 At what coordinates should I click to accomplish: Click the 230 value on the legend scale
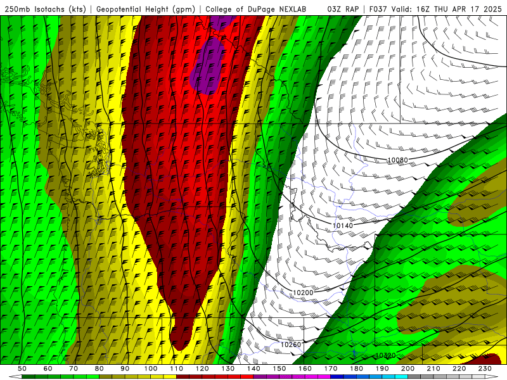[485, 369]
